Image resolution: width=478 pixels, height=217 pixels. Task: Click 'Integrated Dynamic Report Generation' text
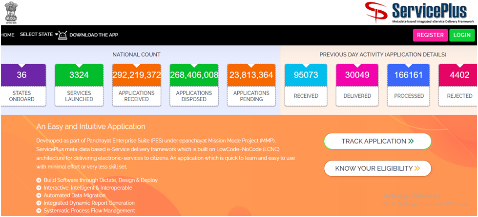pos(89,203)
